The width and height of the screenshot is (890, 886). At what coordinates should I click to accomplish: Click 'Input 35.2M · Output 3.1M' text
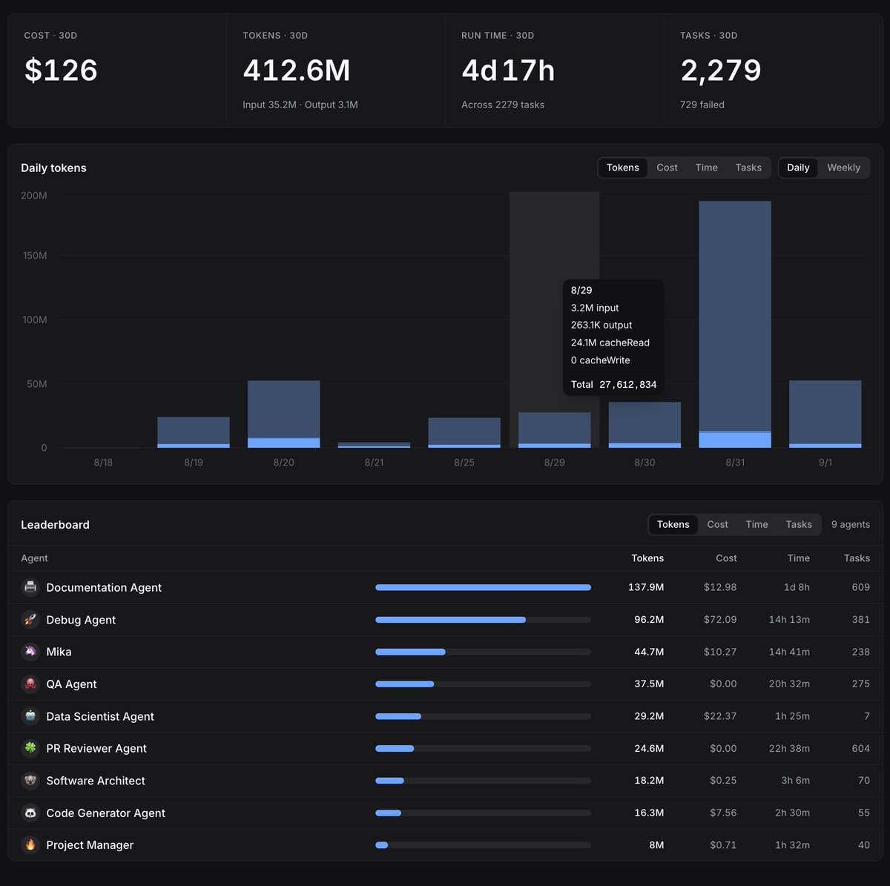[x=300, y=105]
